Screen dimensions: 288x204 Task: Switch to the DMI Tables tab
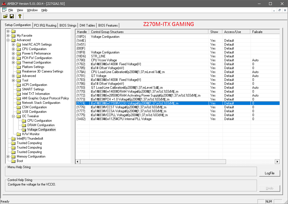coord(87,25)
